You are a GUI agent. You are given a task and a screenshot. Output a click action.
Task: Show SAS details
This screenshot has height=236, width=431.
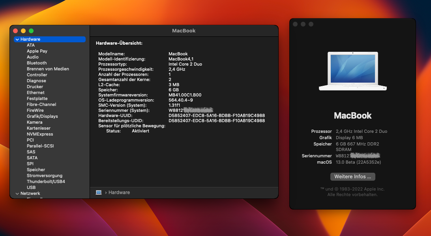pyautogui.click(x=31, y=152)
